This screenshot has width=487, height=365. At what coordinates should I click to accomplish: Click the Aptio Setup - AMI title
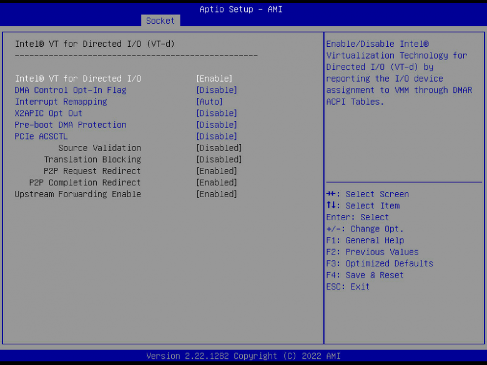point(241,9)
